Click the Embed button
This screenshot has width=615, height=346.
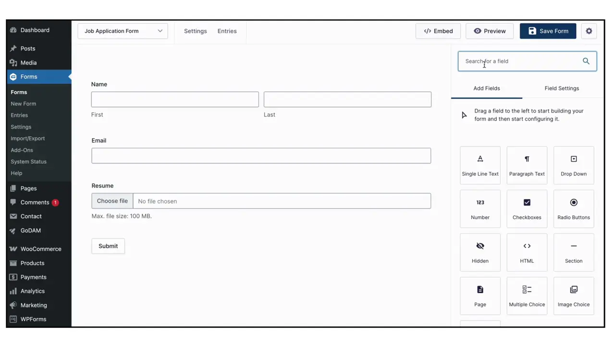pyautogui.click(x=438, y=31)
